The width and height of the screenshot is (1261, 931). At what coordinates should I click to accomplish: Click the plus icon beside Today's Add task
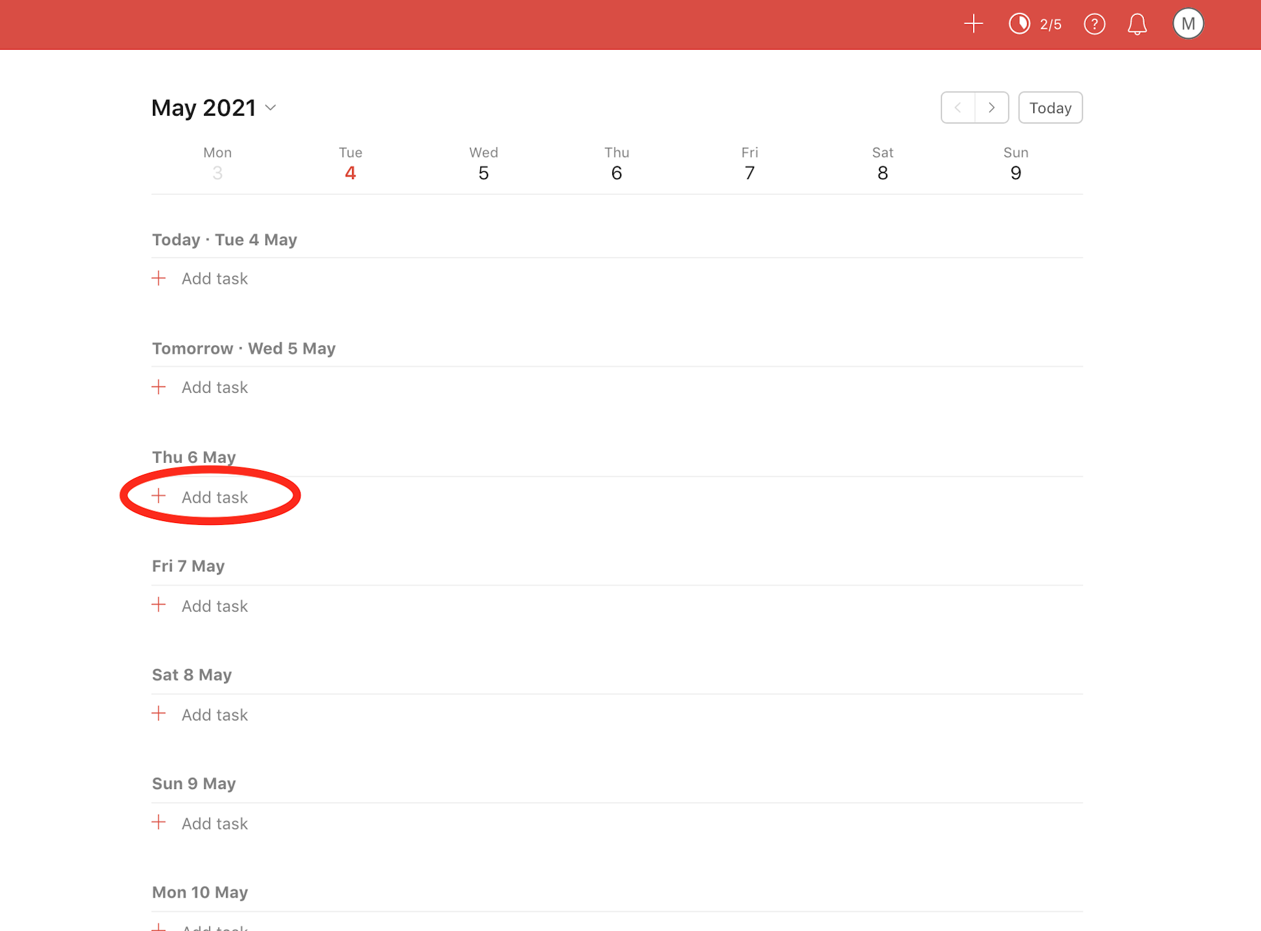159,278
